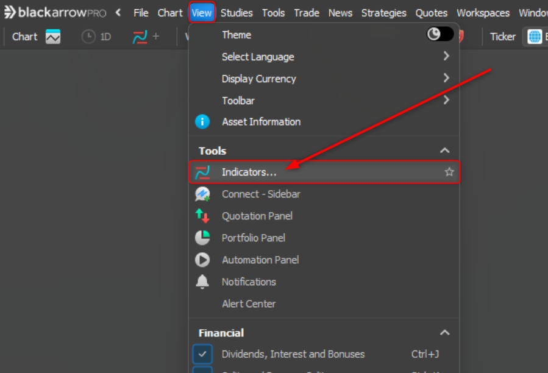Viewport: 548px width, 373px height.
Task: Open Quotation Panel menu entry
Action: [324, 216]
